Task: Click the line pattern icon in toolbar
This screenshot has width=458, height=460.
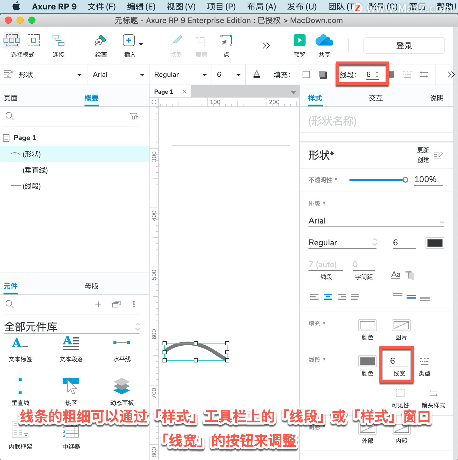Action: (407, 74)
